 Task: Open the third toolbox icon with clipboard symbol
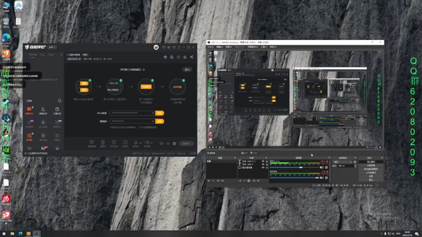[x=57, y=110]
